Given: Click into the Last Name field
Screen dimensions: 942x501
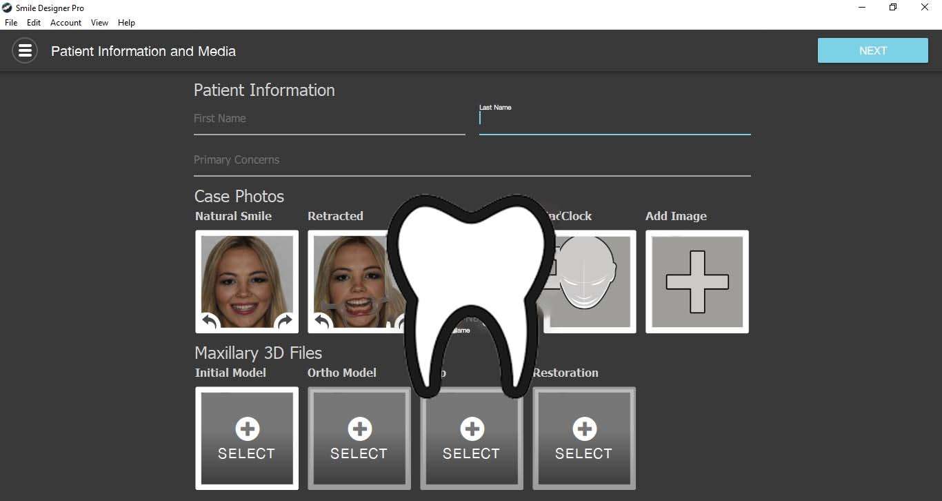Looking at the screenshot, I should [614, 119].
